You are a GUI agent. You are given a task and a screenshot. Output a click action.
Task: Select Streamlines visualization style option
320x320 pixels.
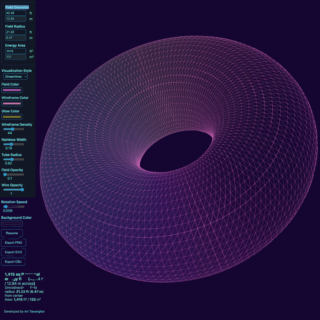click(x=15, y=76)
